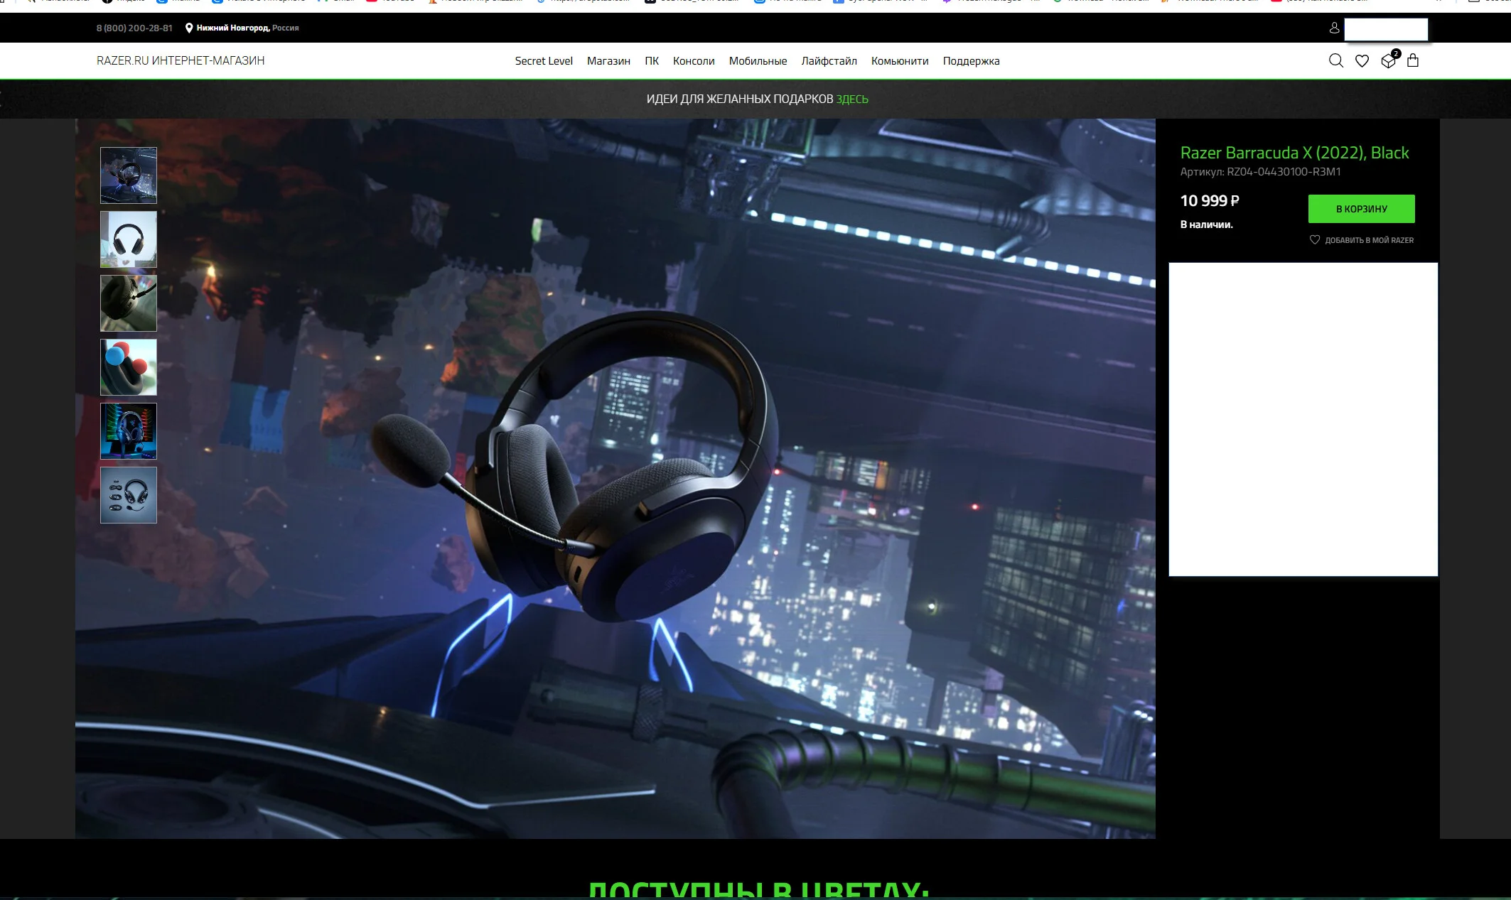Open the Консоли menu
Screen dimensions: 1511x900
click(694, 61)
